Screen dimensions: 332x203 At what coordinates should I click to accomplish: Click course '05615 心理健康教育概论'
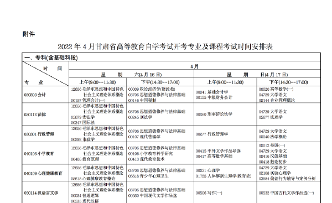click(93, 179)
